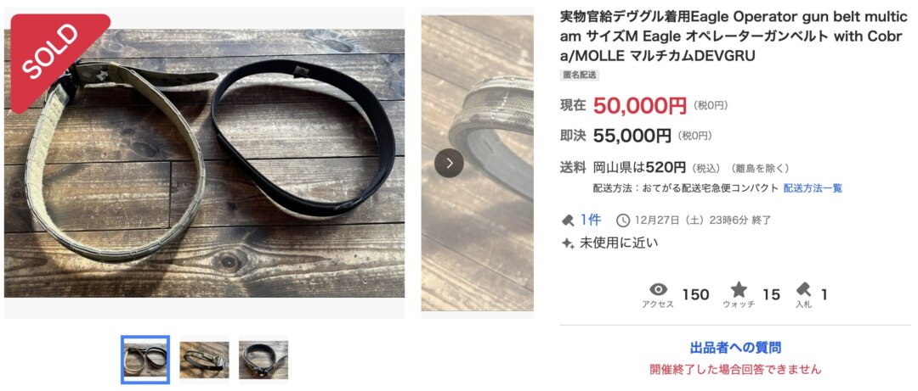Click the 未使用に近い condition label
The image size is (918, 391).
click(619, 243)
